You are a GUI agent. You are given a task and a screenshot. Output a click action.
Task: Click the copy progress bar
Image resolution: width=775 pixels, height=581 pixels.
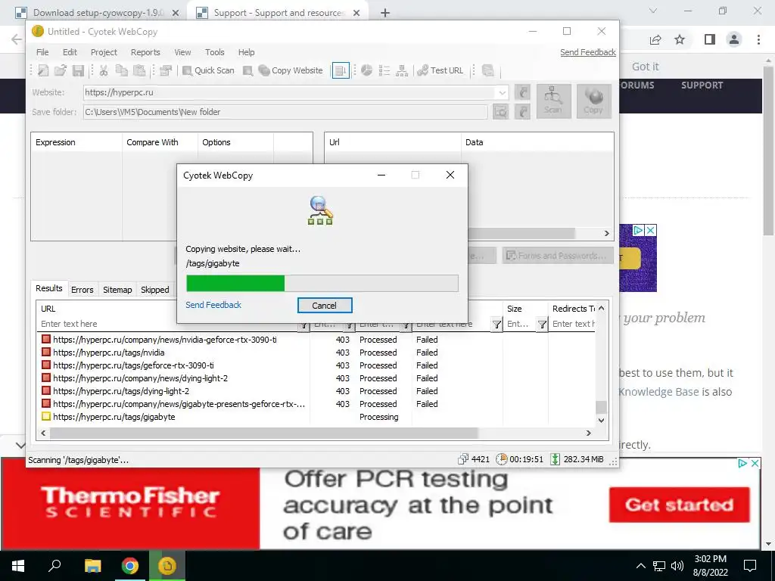(x=322, y=283)
